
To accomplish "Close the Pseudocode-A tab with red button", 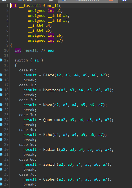I will point(111,1).
